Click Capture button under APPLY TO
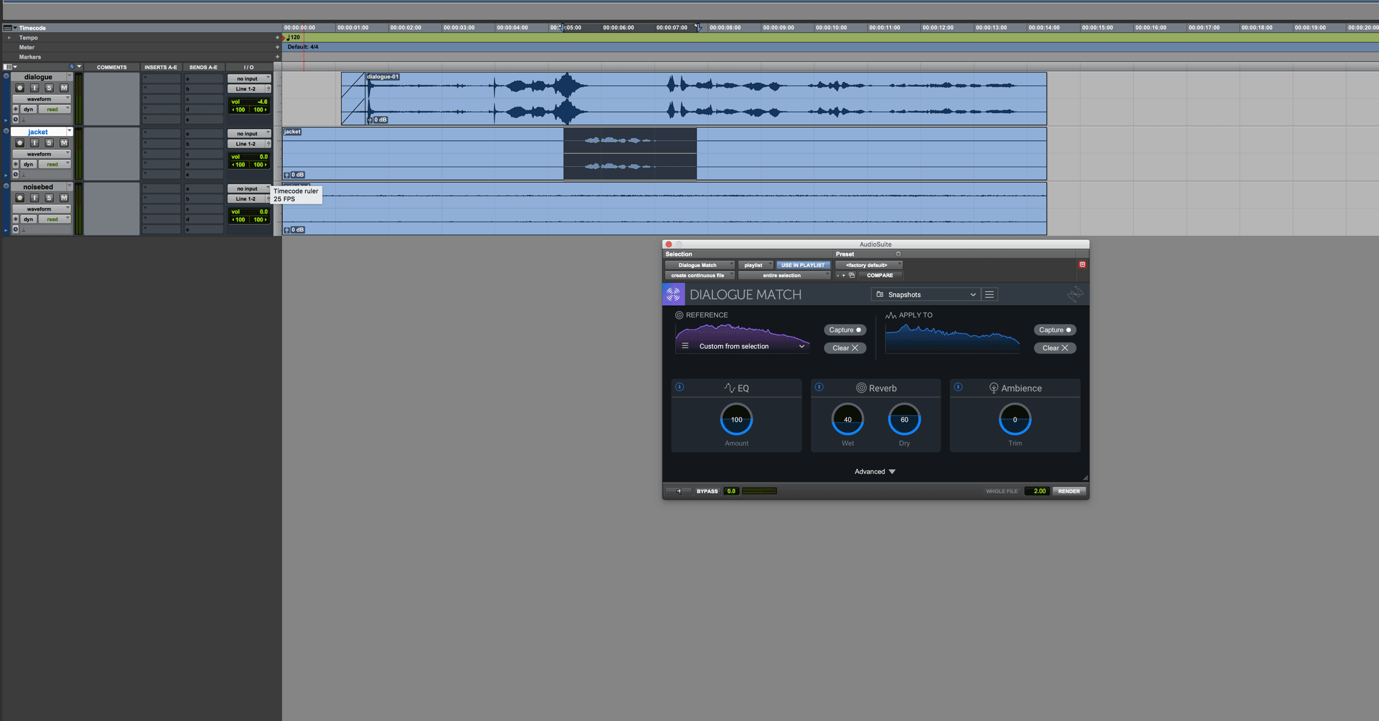 tap(1055, 330)
